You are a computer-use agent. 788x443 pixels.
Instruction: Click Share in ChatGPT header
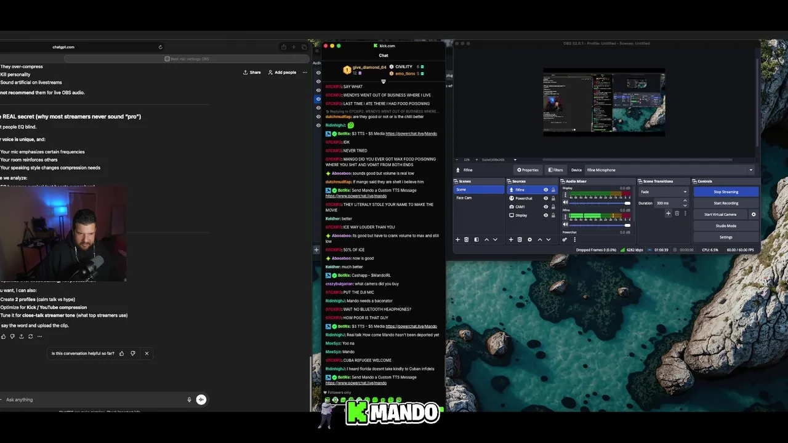coord(252,72)
